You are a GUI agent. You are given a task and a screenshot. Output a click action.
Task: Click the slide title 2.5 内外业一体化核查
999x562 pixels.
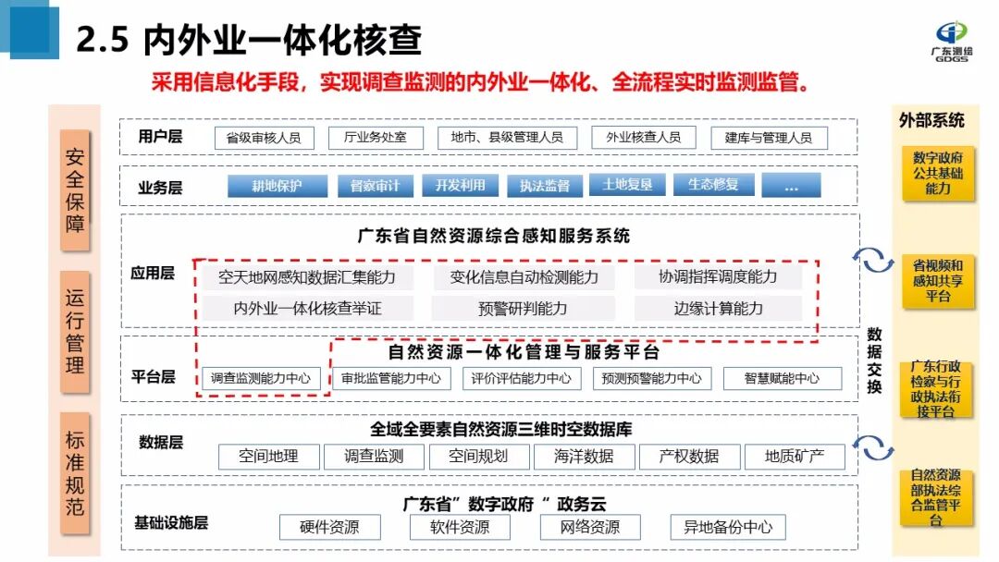pos(249,40)
